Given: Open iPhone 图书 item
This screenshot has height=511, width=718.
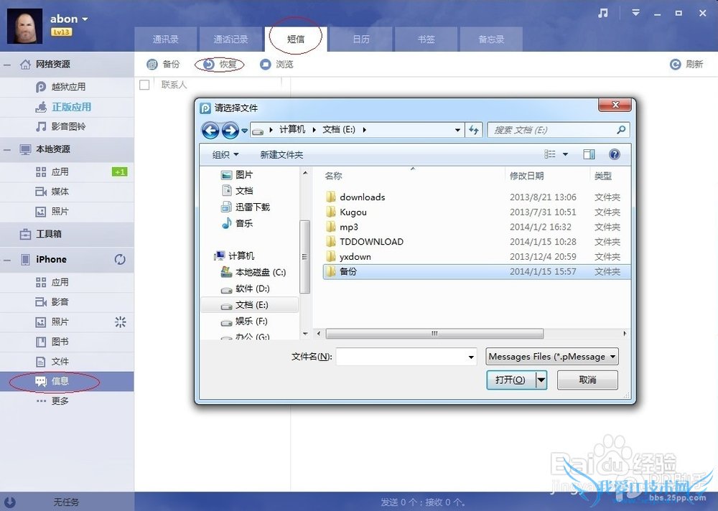Looking at the screenshot, I should point(67,342).
